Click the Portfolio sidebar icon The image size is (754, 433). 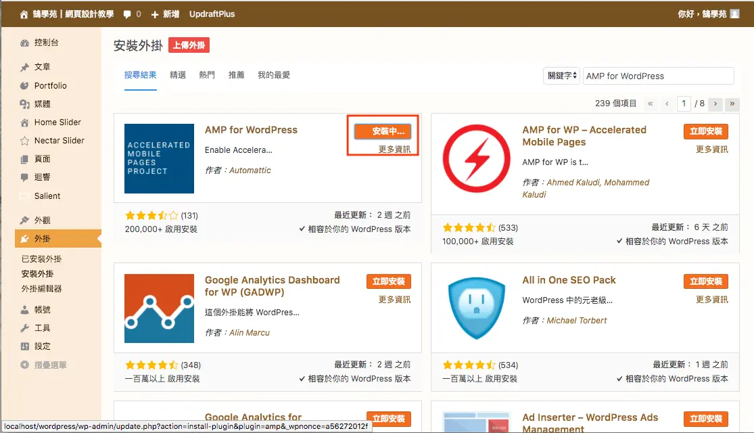[24, 86]
